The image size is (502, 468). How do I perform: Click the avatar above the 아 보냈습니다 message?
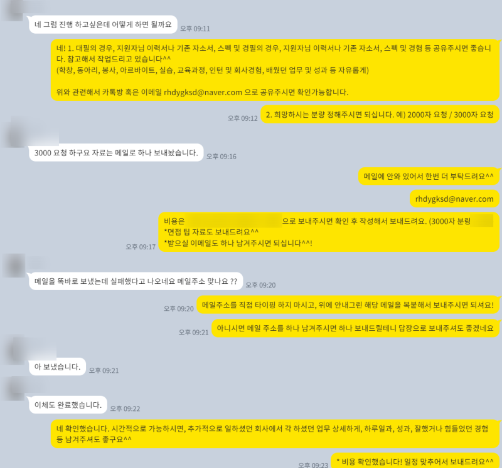13,351
